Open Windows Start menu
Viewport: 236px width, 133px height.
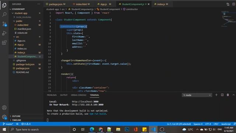click(x=4, y=129)
